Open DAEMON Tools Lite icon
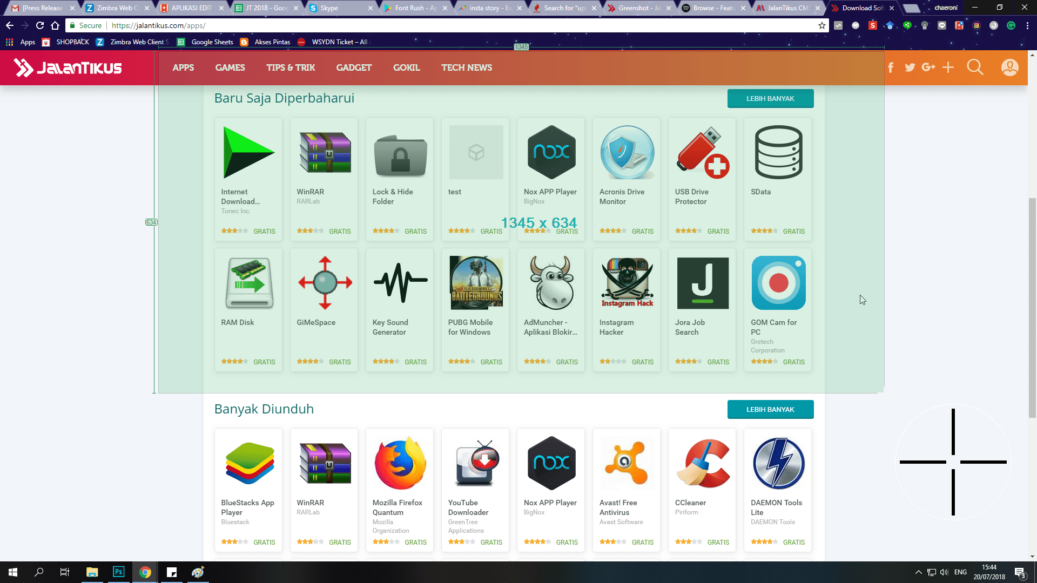The height and width of the screenshot is (583, 1037). point(778,463)
